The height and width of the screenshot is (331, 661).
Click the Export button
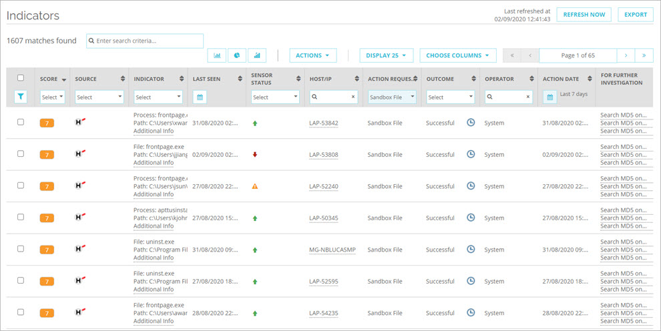(635, 15)
